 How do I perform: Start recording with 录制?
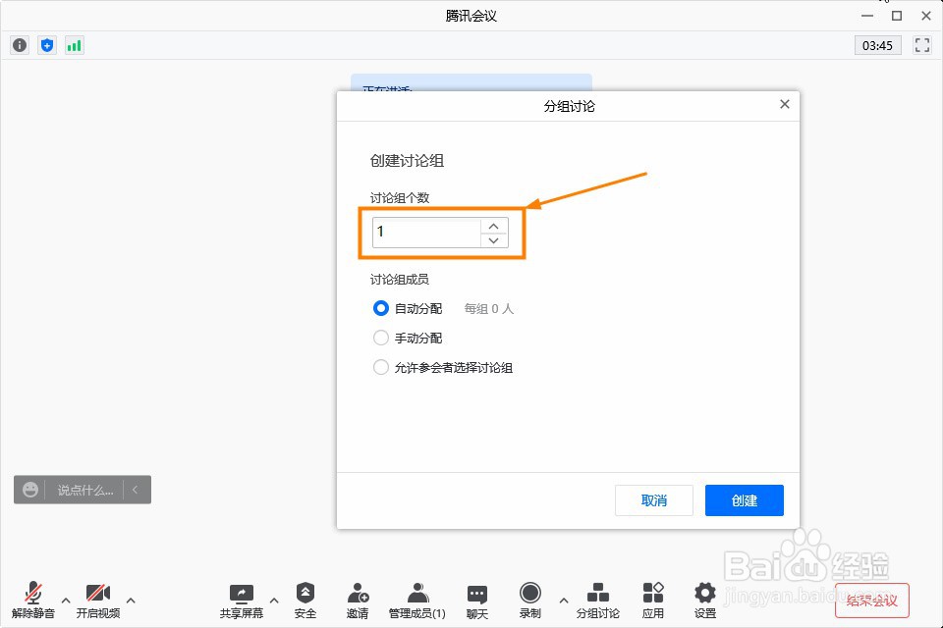(x=529, y=601)
